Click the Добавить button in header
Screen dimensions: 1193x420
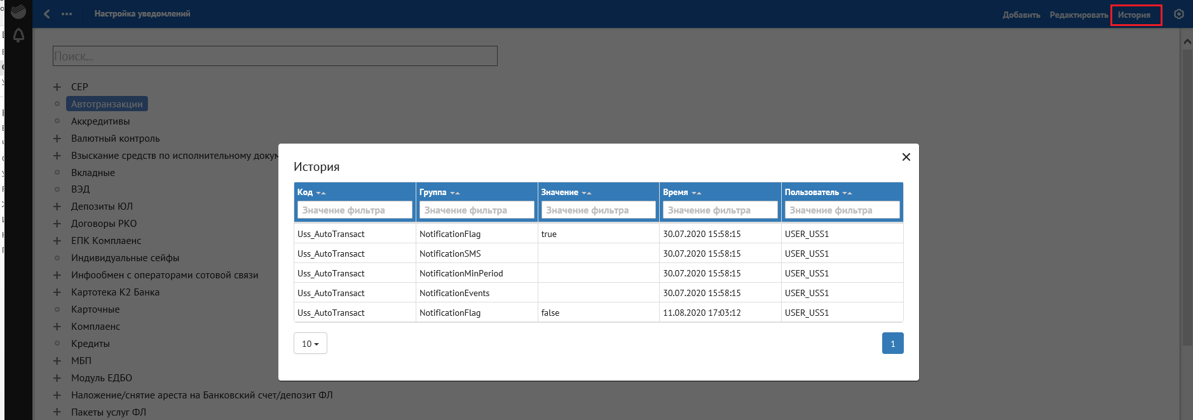tap(1021, 15)
